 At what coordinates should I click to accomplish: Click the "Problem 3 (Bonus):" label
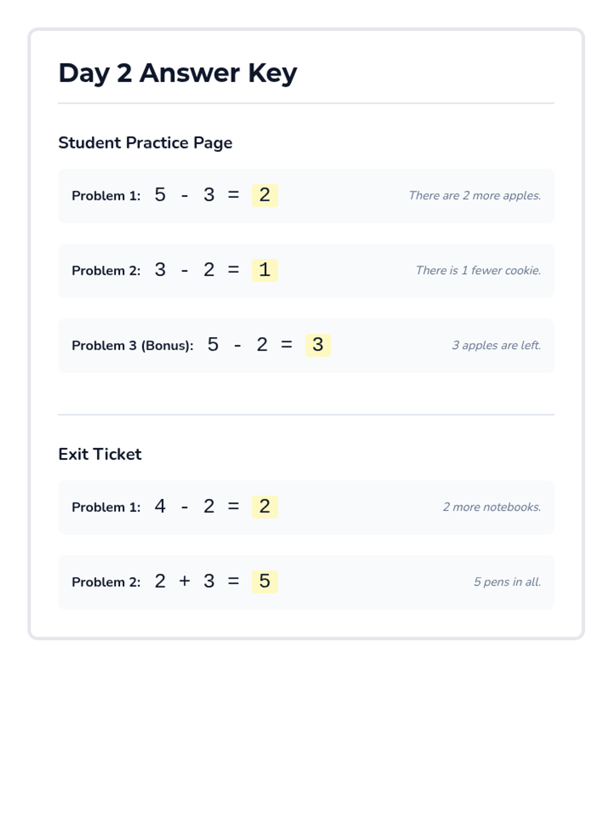(133, 346)
